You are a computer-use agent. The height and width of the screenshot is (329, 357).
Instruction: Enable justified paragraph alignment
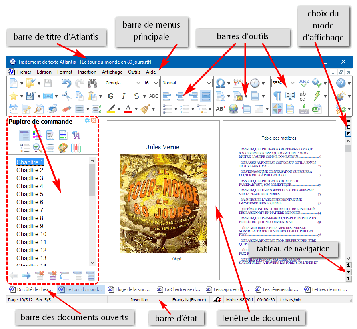[x=206, y=96]
